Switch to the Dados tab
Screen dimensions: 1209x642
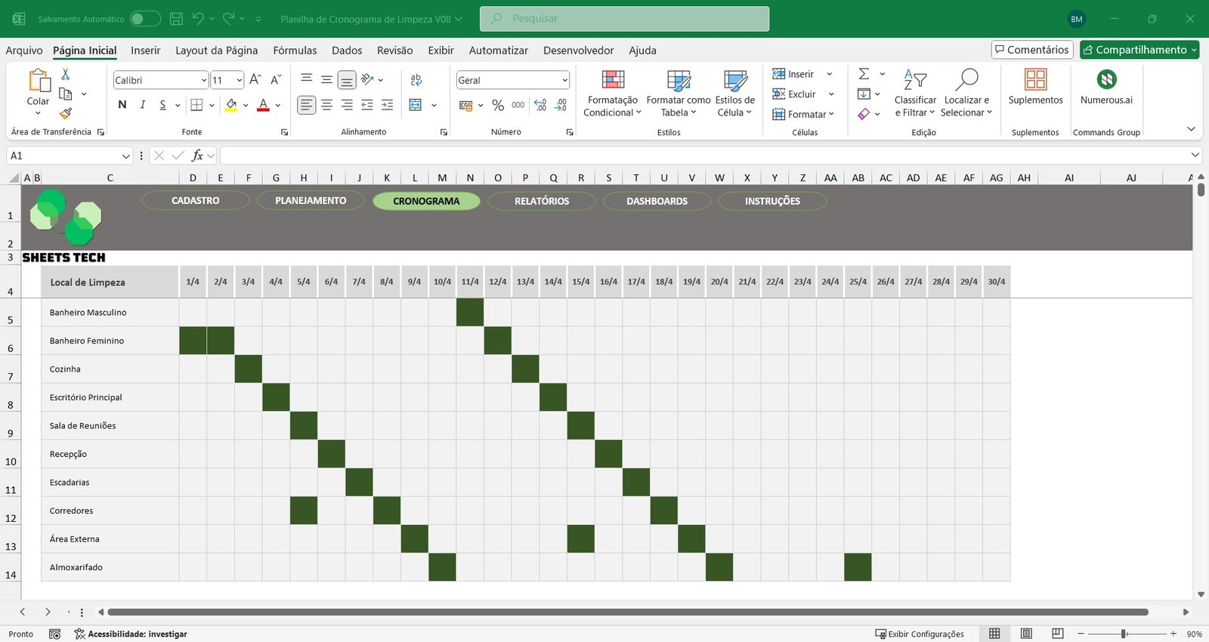[x=347, y=51]
